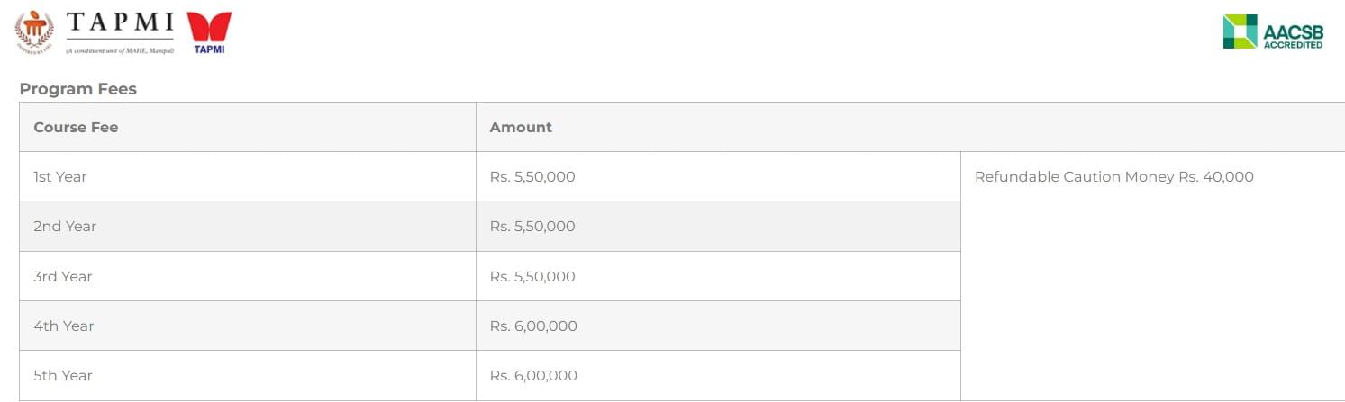Click the Refundable Caution Money text
This screenshot has height=402, width=1345.
(x=1113, y=176)
